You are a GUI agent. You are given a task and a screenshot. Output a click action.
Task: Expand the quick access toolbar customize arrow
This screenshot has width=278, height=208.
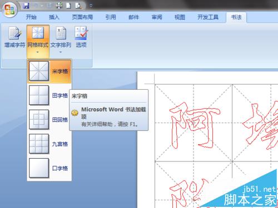point(91,6)
